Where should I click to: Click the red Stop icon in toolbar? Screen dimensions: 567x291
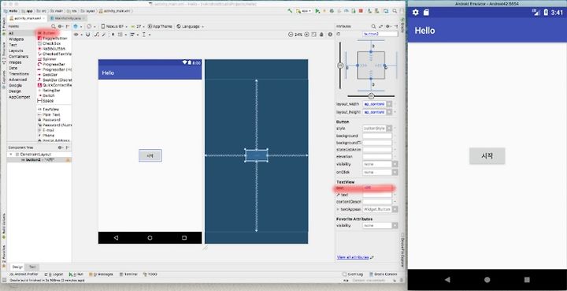click(x=361, y=11)
